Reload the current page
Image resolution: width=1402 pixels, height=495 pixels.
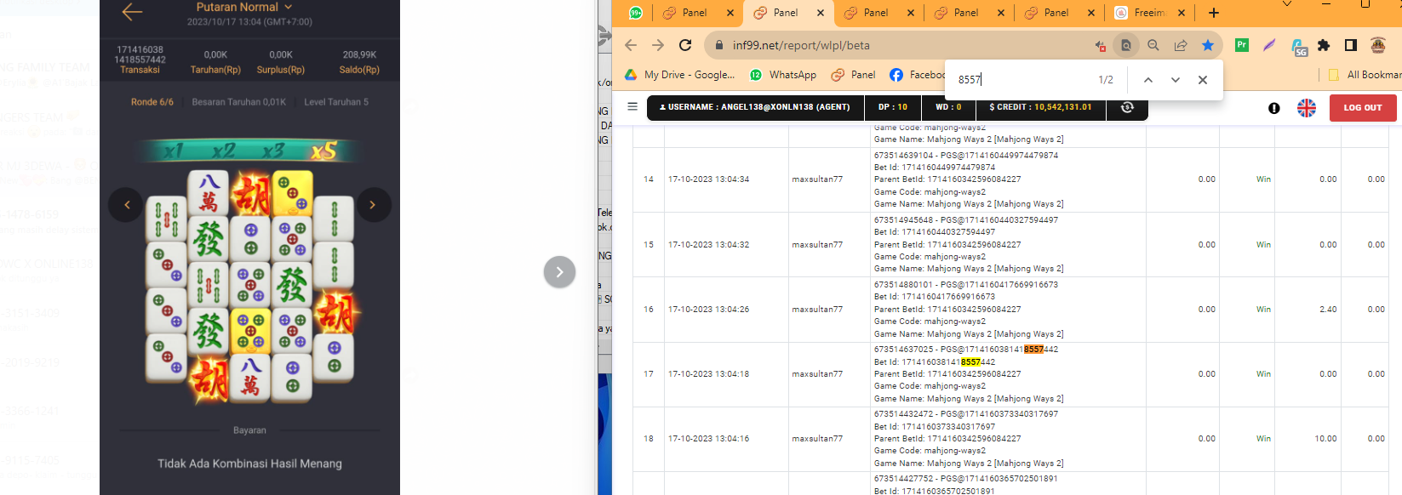(685, 45)
